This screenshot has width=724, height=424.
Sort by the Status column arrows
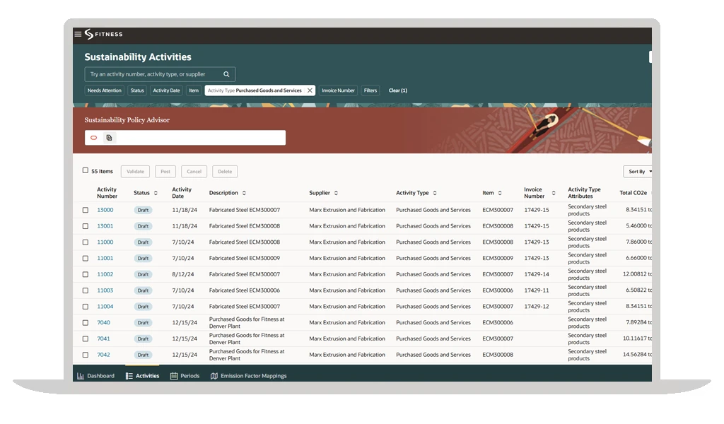pyautogui.click(x=156, y=193)
